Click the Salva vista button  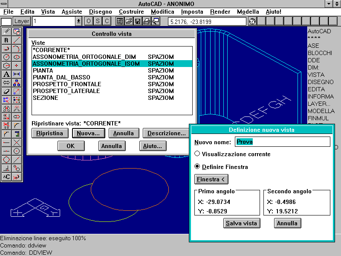pyautogui.click(x=242, y=223)
